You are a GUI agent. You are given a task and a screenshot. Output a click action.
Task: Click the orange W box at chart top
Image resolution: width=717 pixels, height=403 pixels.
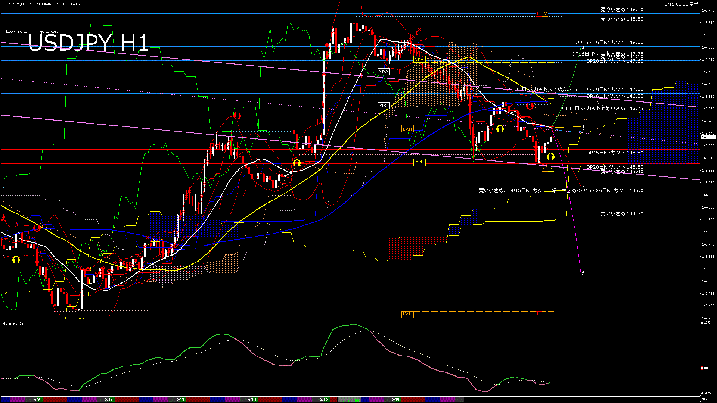pos(544,14)
